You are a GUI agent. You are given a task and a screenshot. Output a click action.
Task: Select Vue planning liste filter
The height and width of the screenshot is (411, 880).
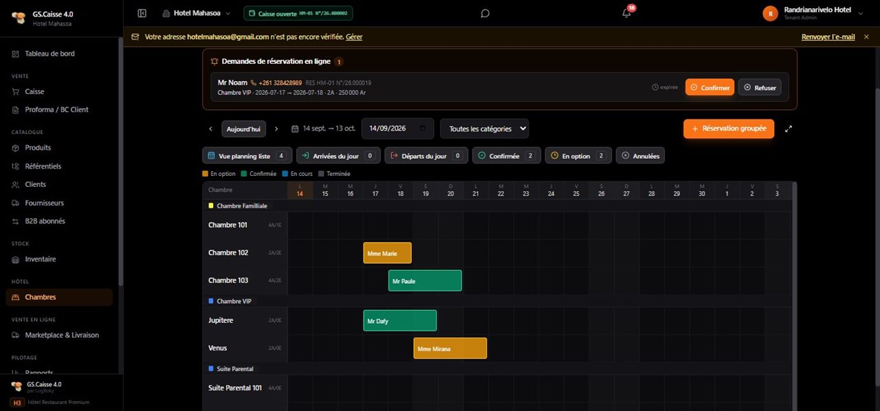point(247,156)
